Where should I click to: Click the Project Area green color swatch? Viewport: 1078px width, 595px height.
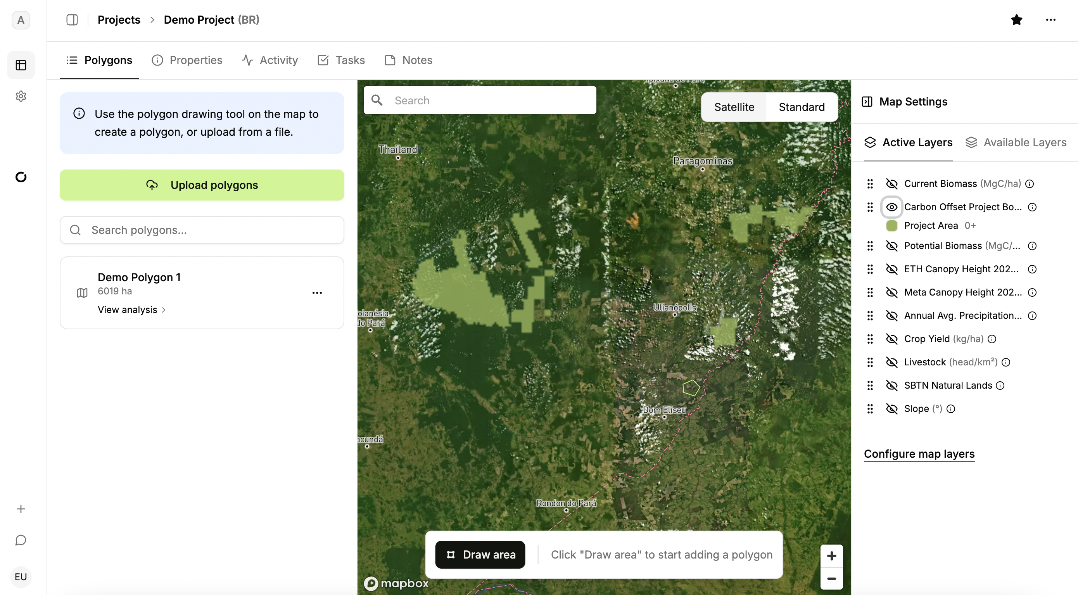click(x=892, y=226)
